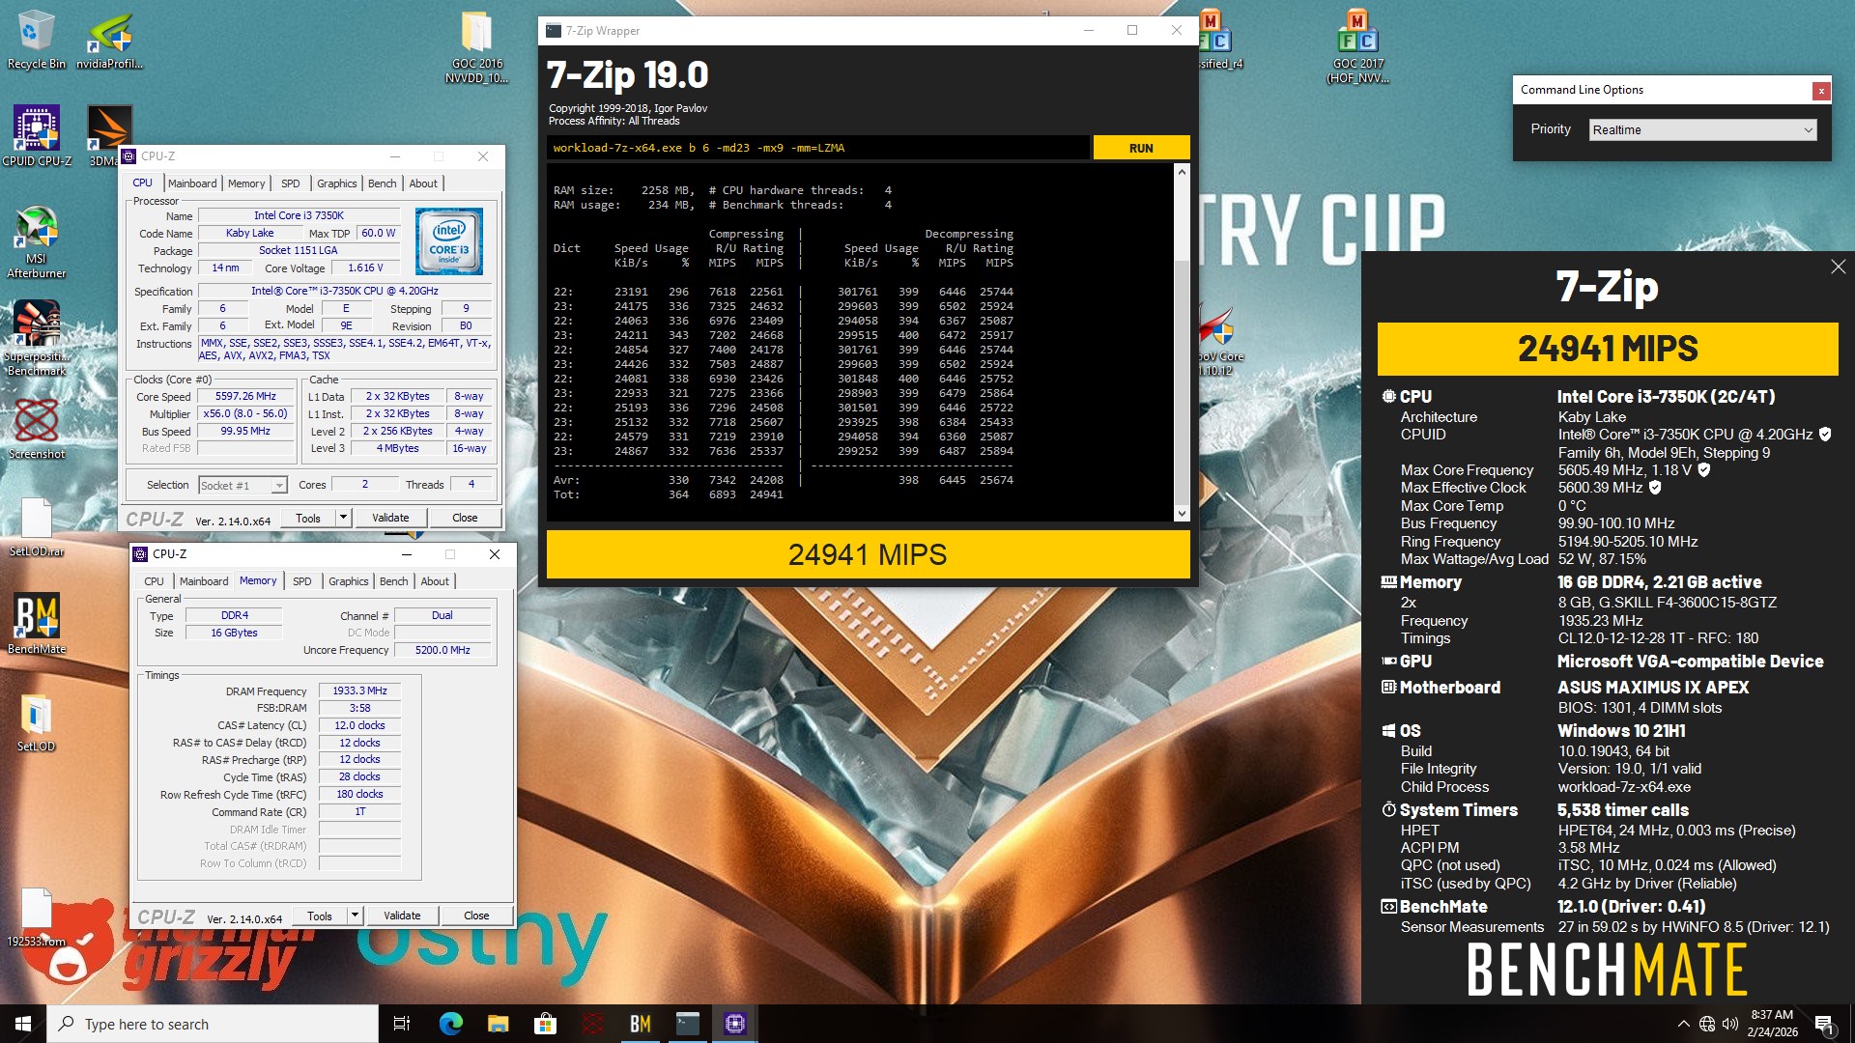Click the volume speaker tray icon
The height and width of the screenshot is (1043, 1855).
pyautogui.click(x=1729, y=1024)
